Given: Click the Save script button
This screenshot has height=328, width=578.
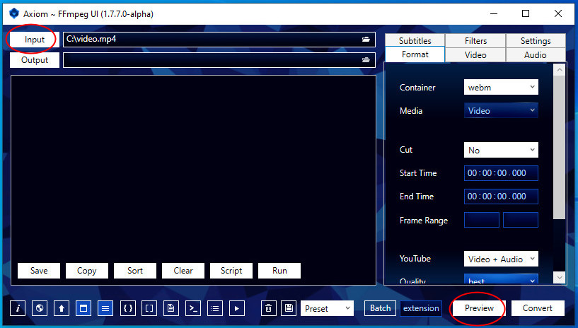Looking at the screenshot, I should point(39,271).
